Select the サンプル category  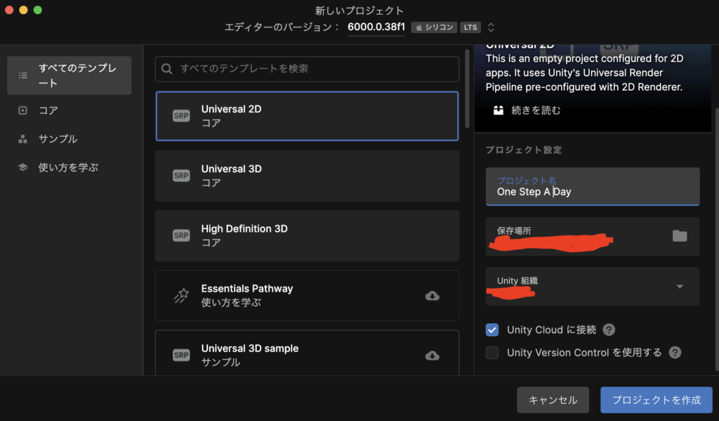(70, 138)
